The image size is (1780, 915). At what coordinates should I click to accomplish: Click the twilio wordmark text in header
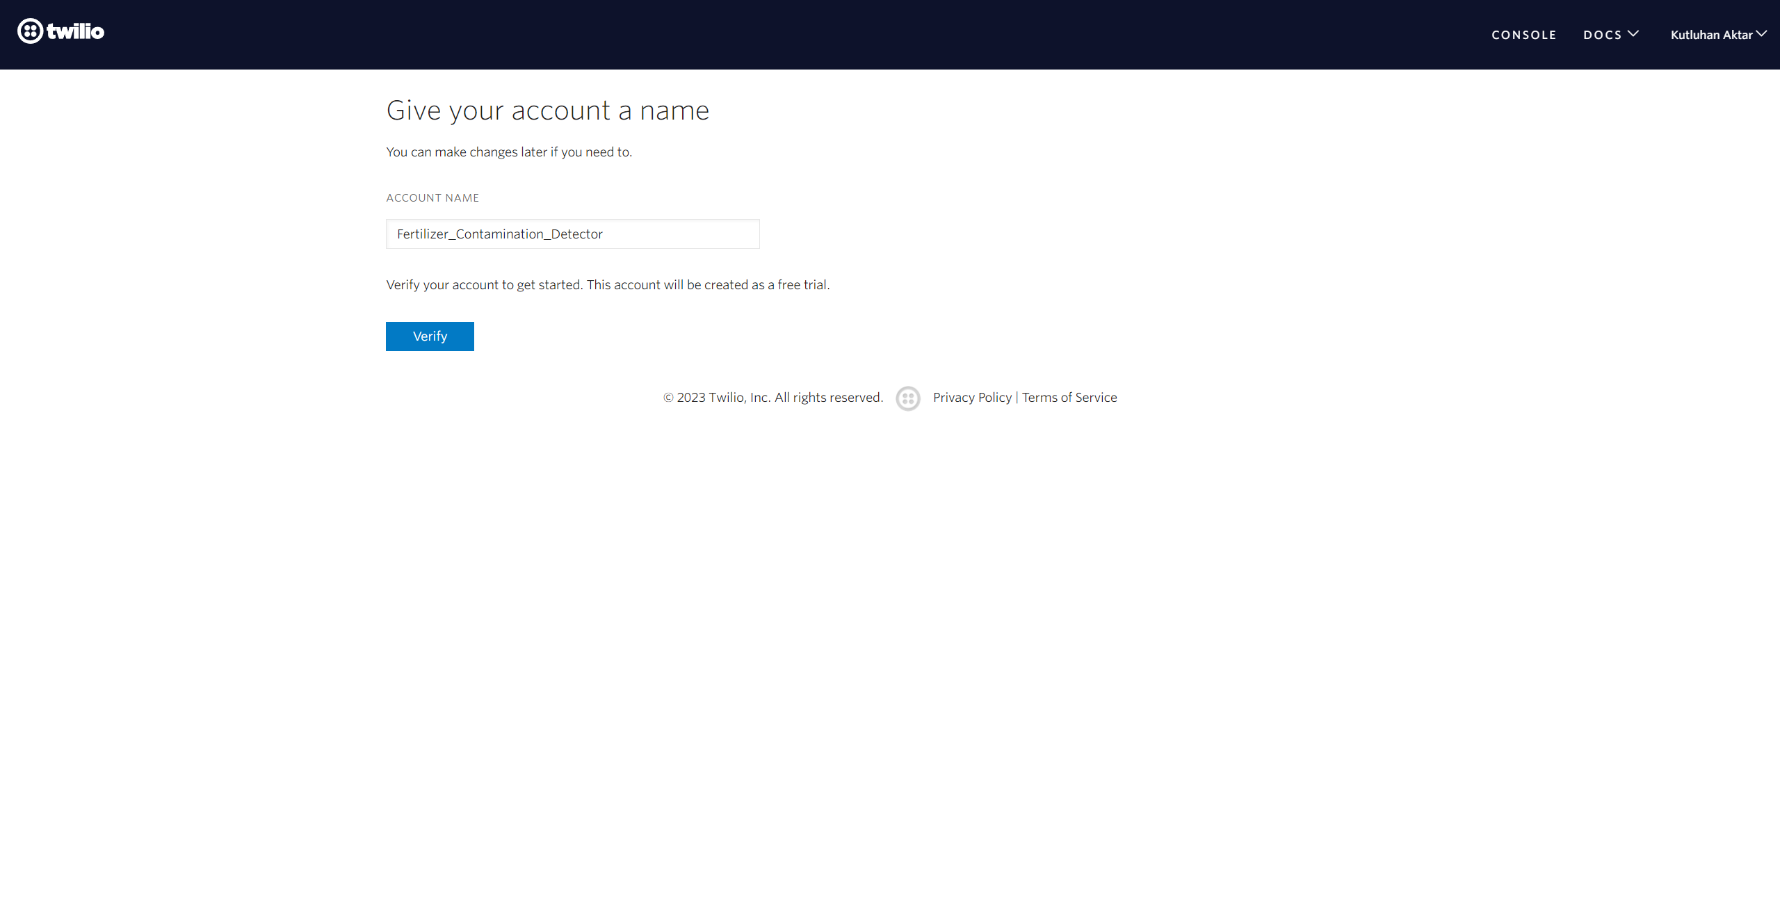[x=75, y=31]
